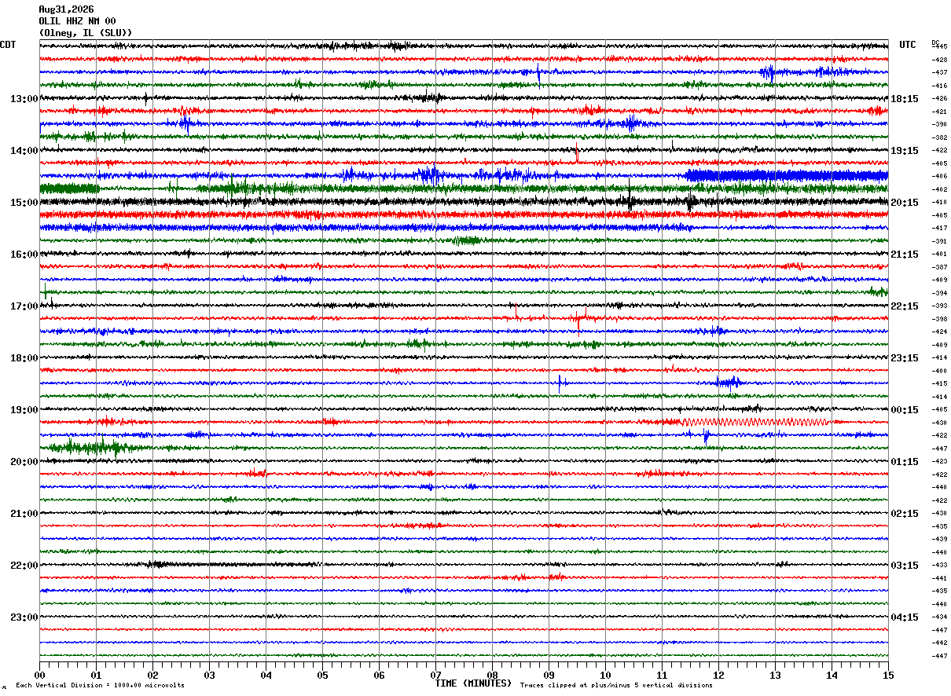Screen dimensions: 951x696
Task: Select the 04:15 UTC label
Action: [905, 617]
